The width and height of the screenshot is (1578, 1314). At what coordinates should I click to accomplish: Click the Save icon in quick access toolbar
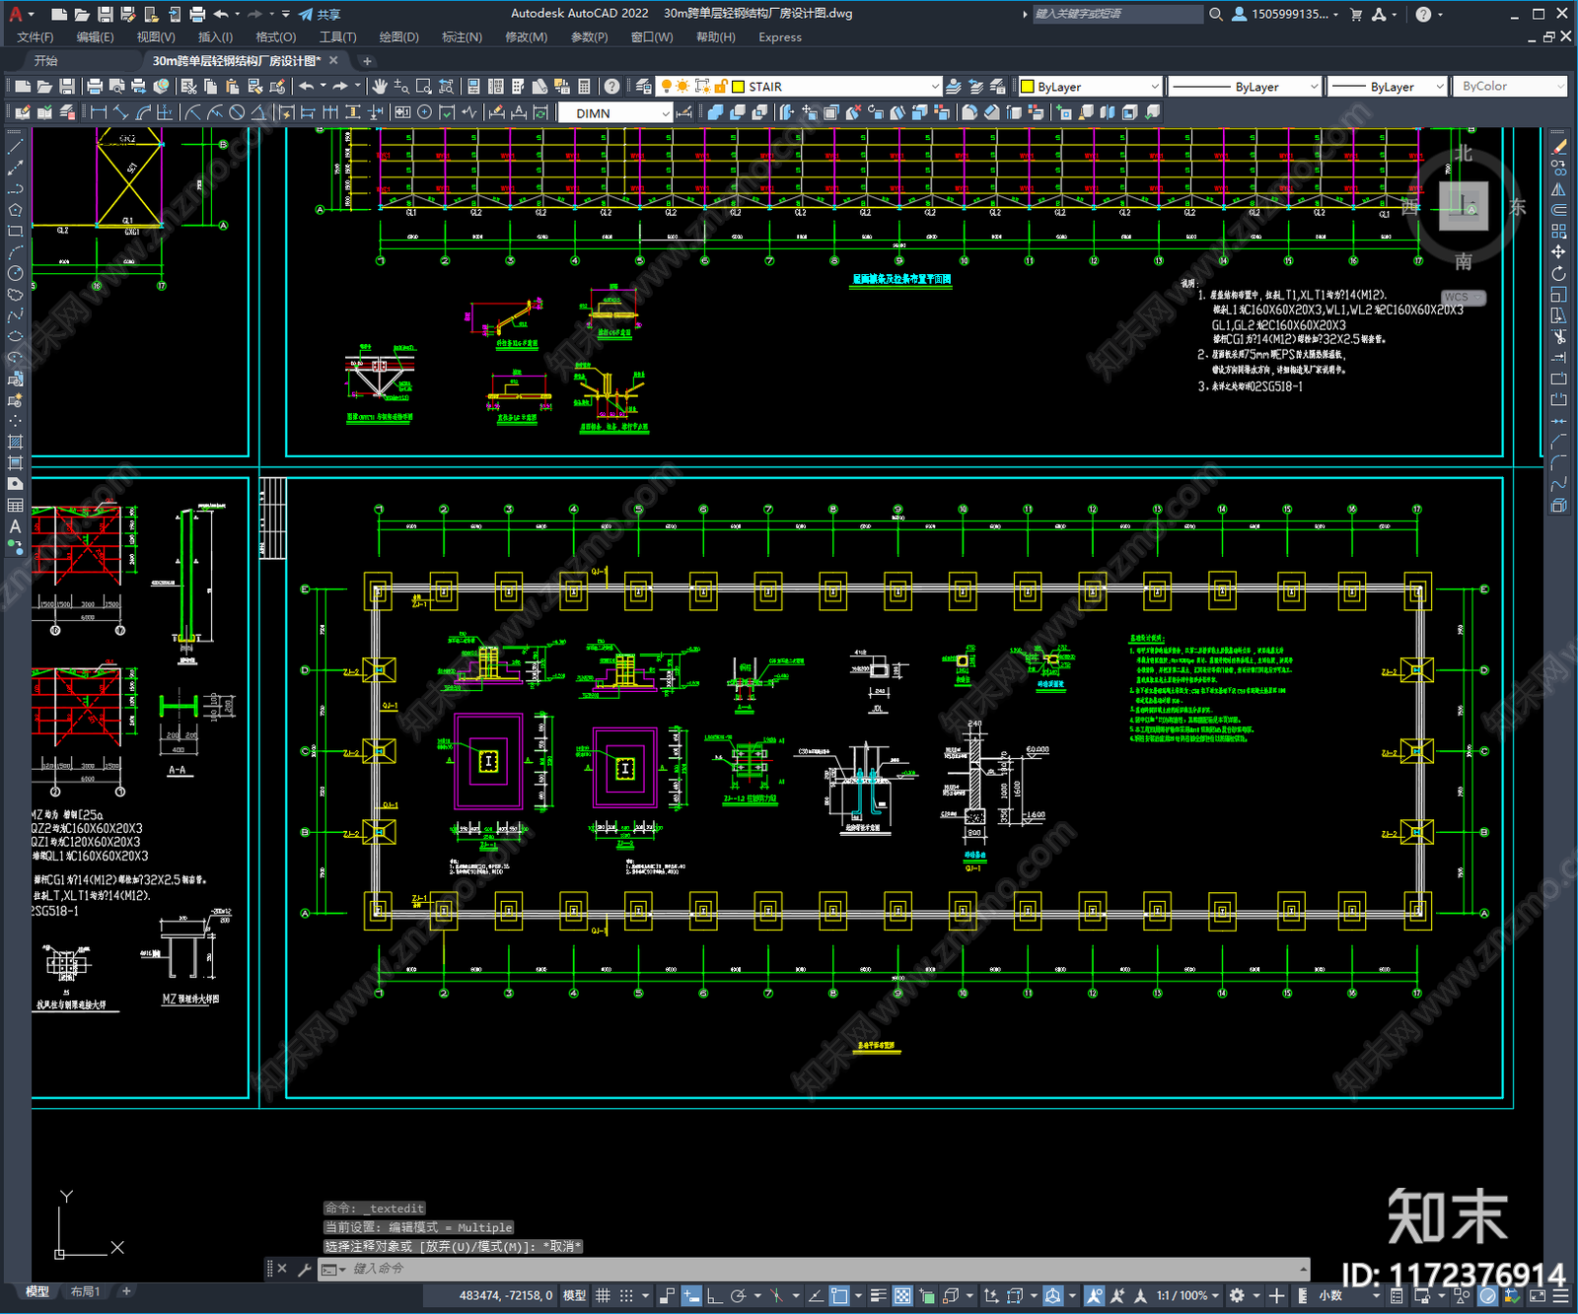[x=105, y=14]
